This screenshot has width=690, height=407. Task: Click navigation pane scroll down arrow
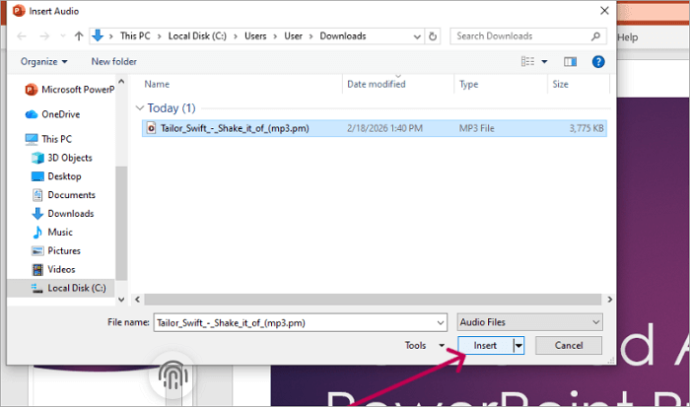pos(121,300)
